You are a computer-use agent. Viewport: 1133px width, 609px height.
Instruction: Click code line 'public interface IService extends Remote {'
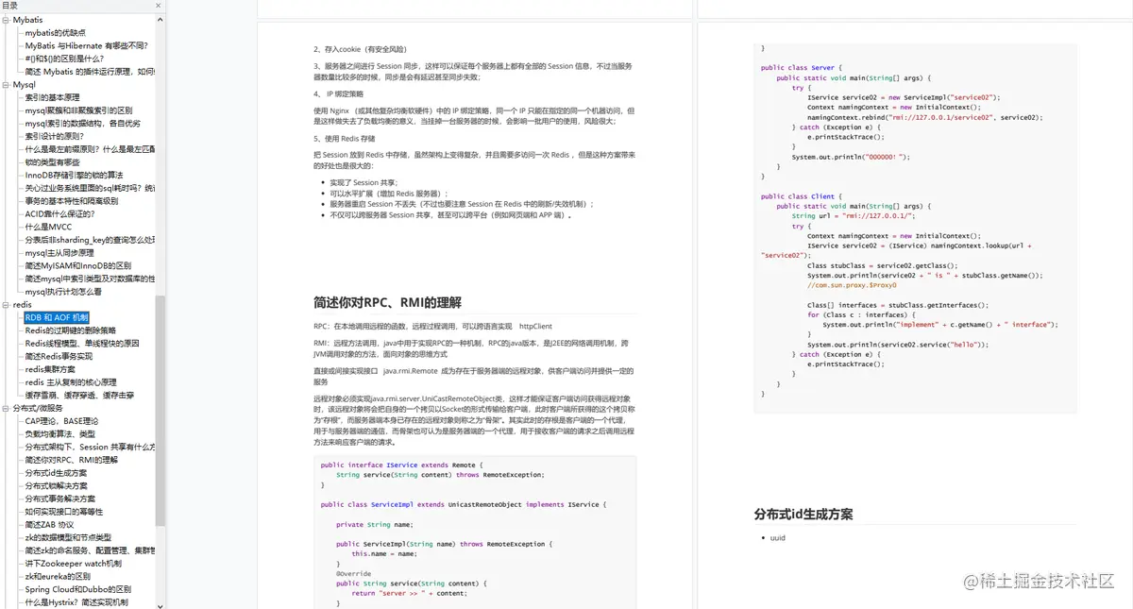(402, 465)
